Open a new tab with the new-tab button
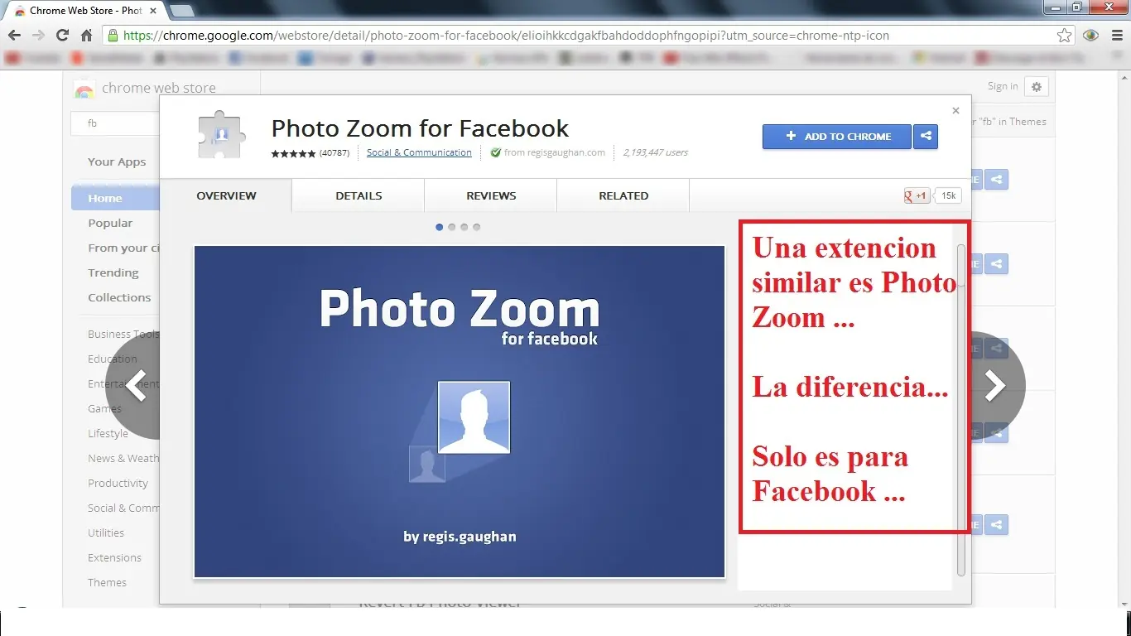 [181, 11]
